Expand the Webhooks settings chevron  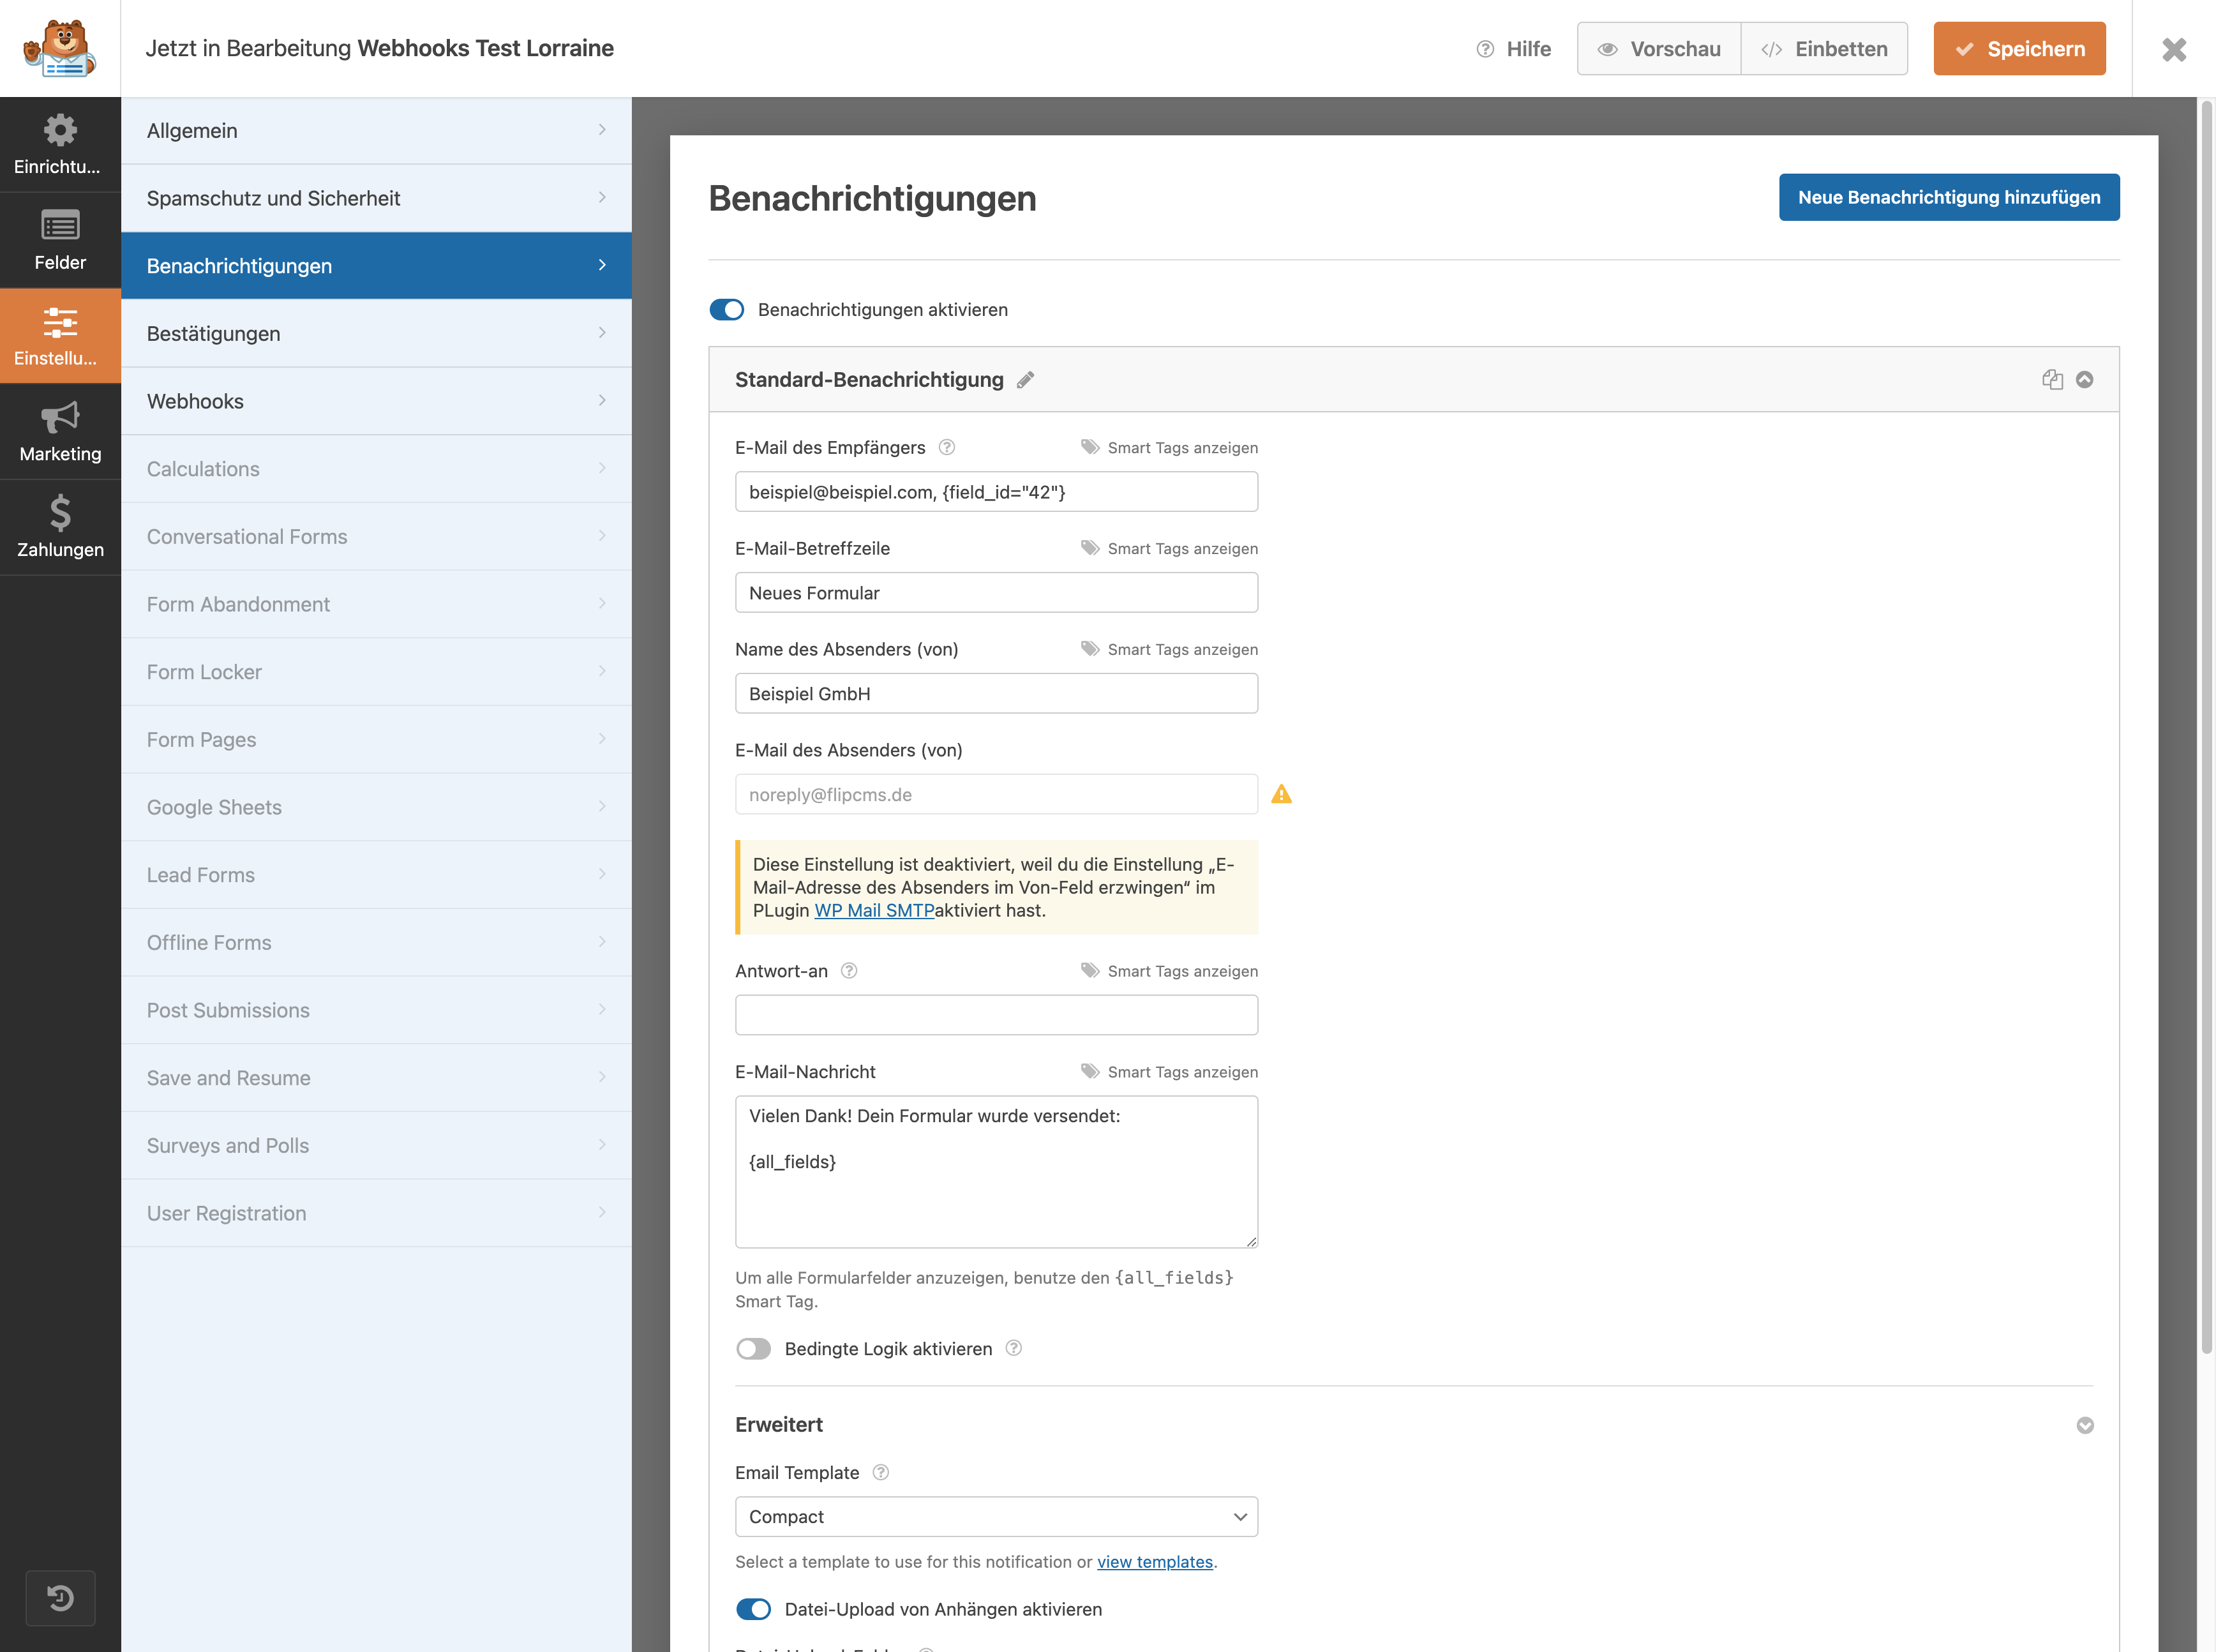click(602, 400)
